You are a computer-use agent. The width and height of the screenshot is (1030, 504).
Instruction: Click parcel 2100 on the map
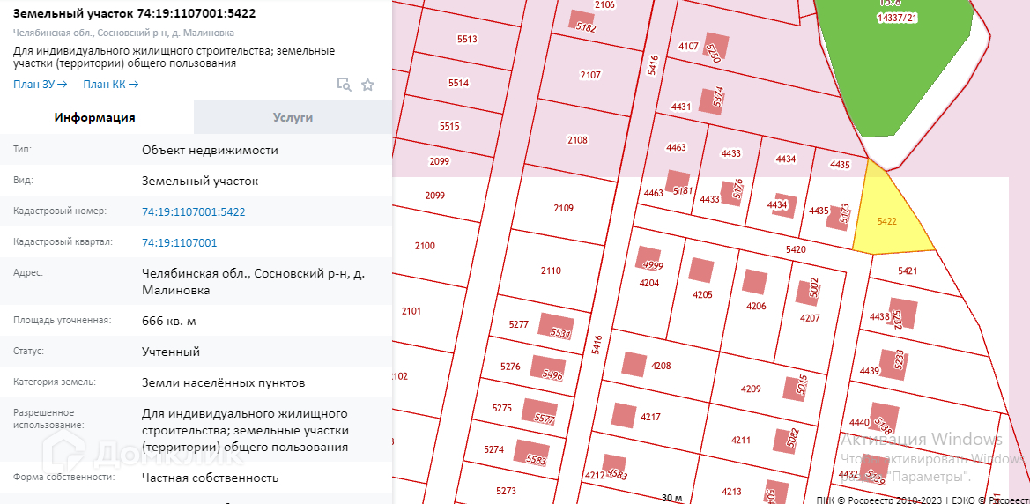[425, 246]
